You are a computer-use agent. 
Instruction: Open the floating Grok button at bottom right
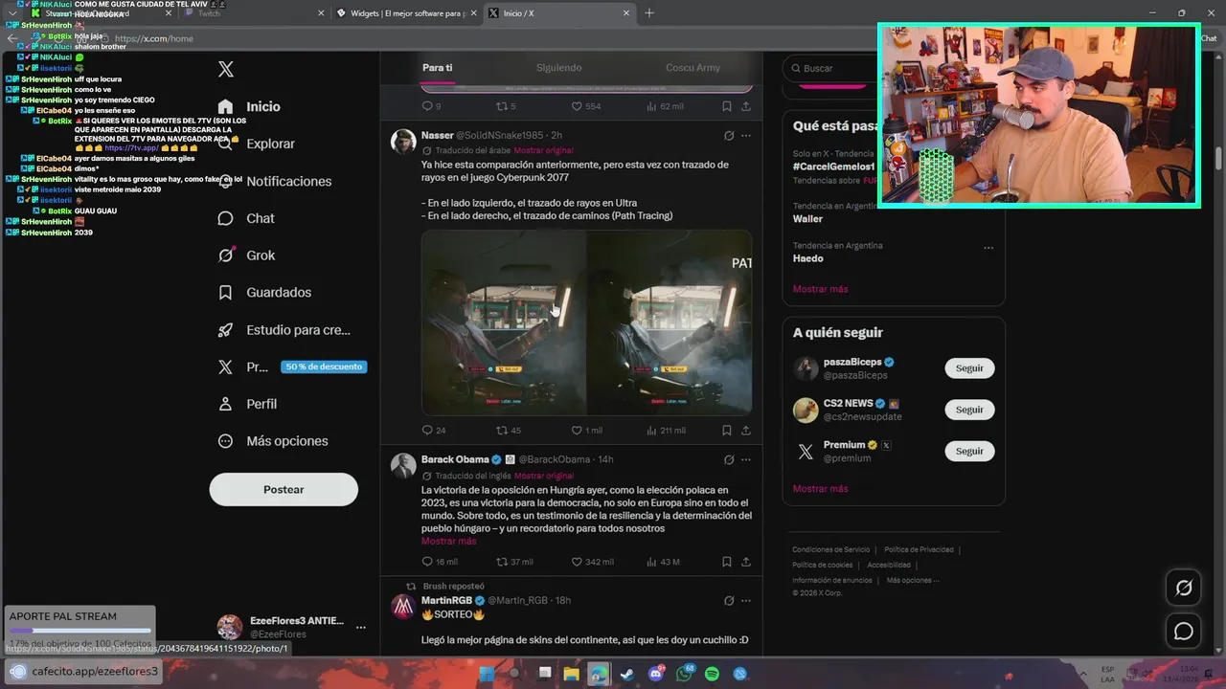click(1184, 589)
